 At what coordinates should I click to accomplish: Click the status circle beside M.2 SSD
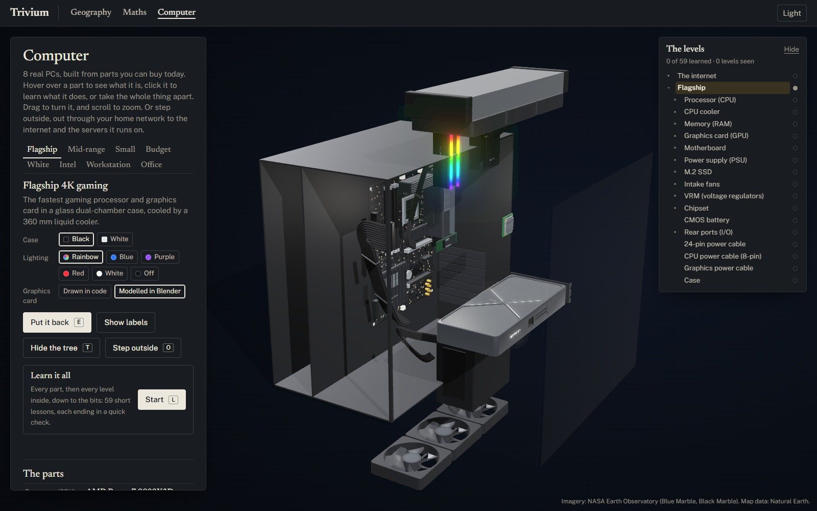coord(795,172)
